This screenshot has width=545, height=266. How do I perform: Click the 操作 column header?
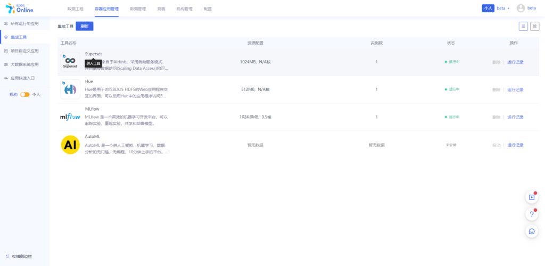[x=514, y=43]
